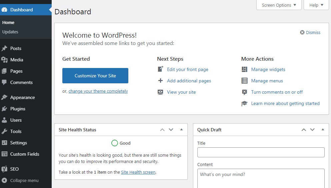331x188 pixels.
Task: Move Site Health Status panel down
Action: point(171,130)
